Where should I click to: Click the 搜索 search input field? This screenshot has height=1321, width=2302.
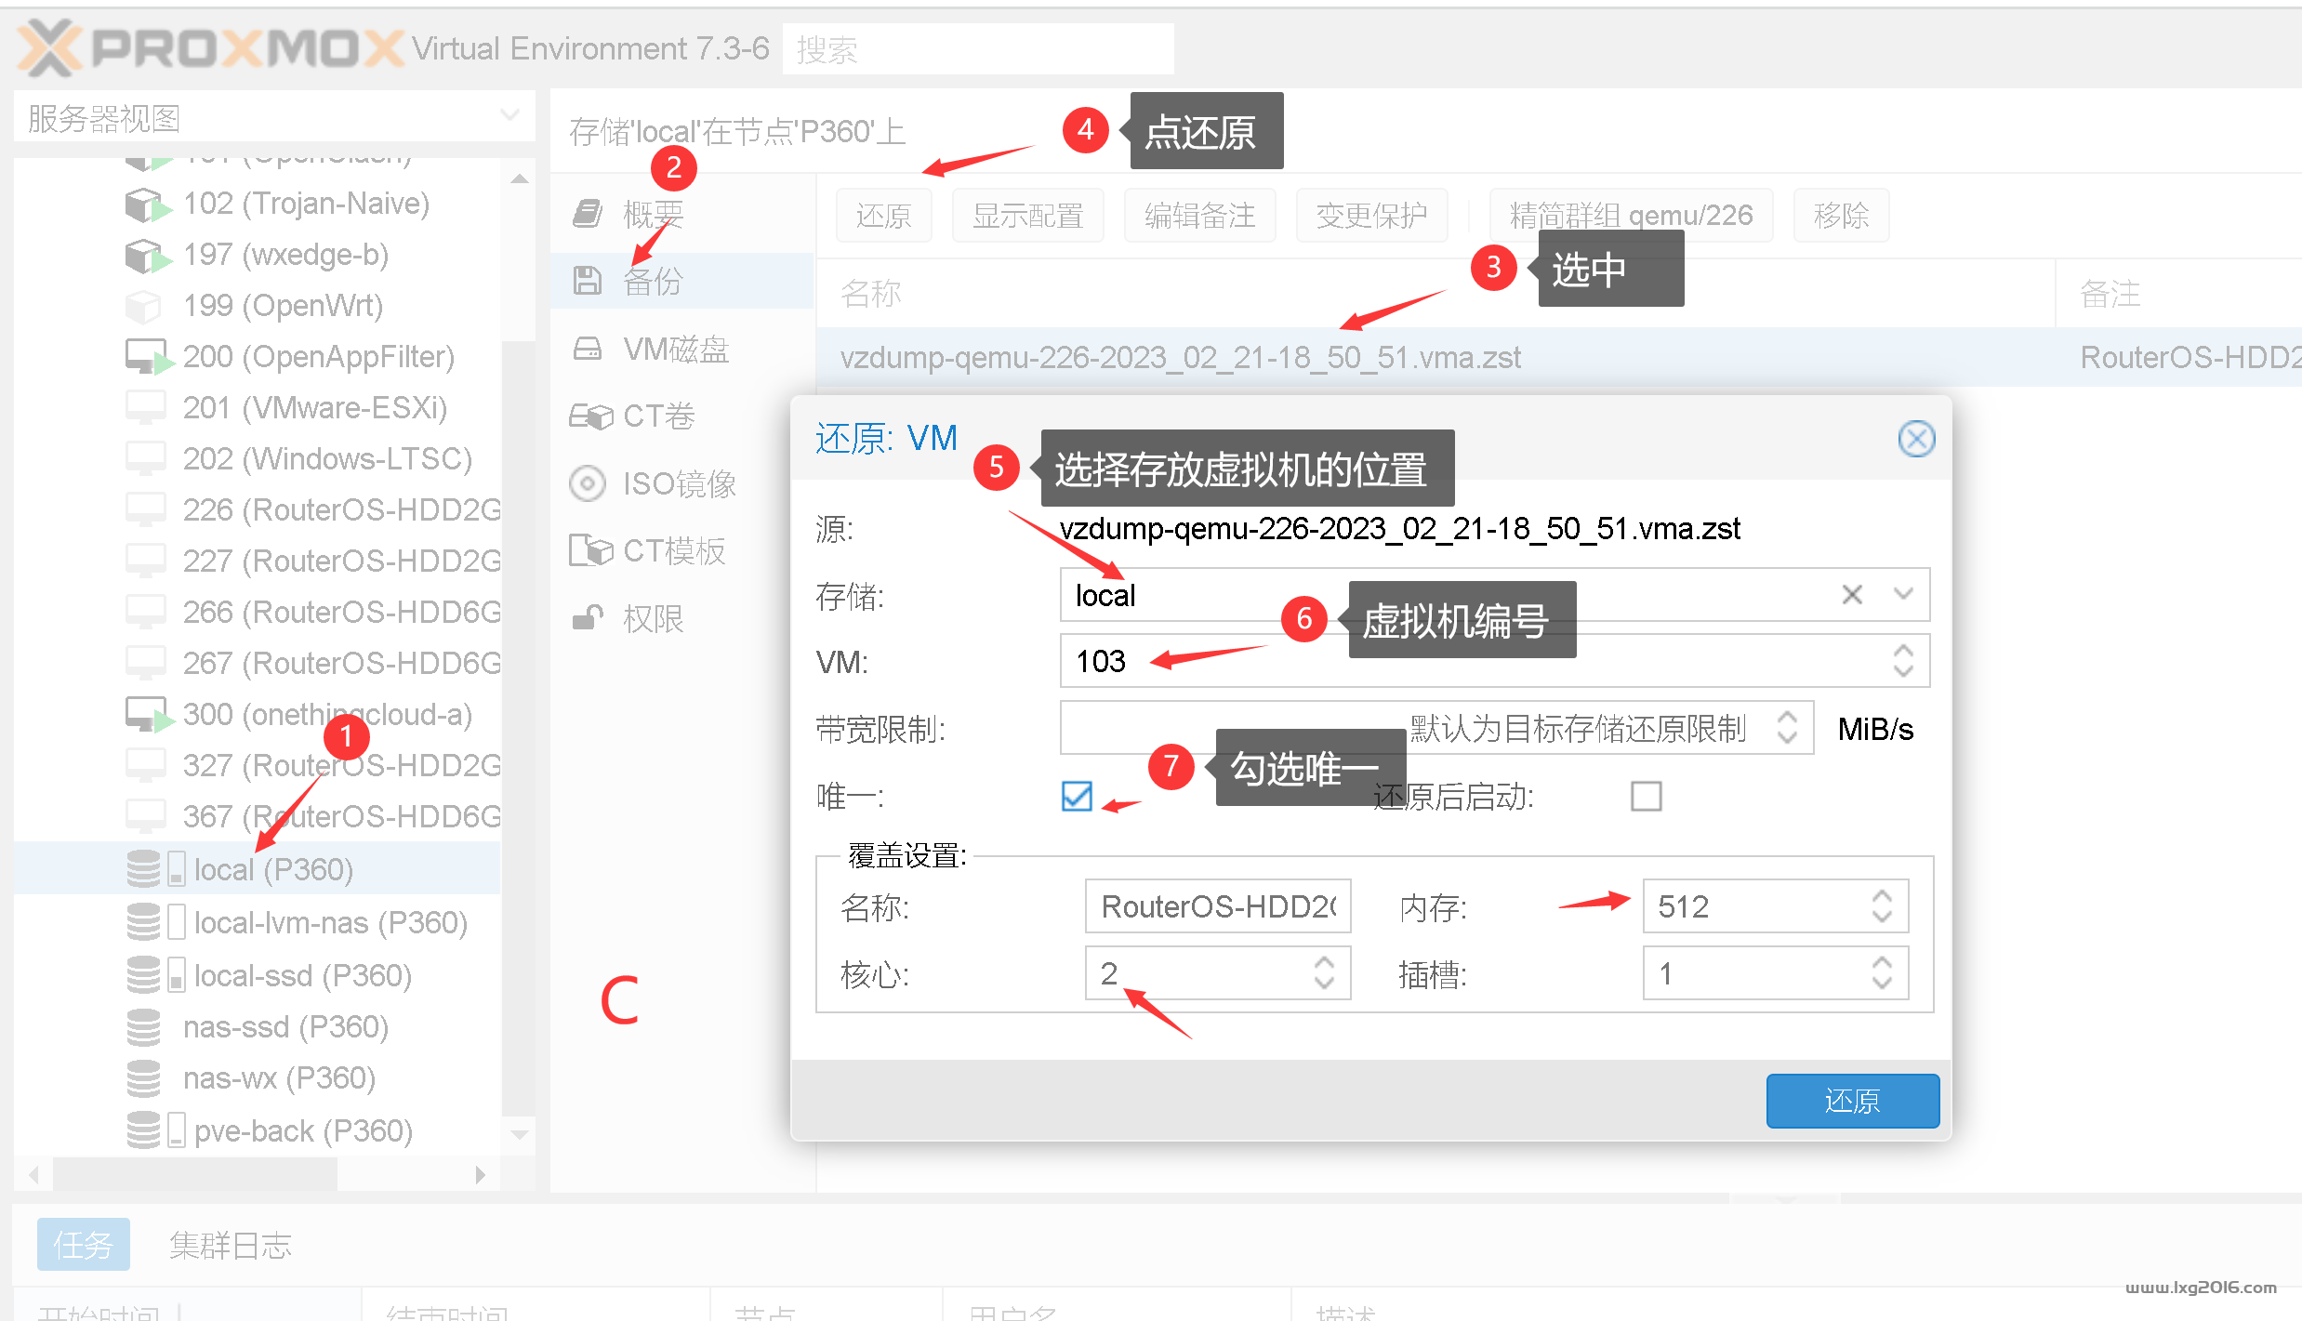[976, 49]
